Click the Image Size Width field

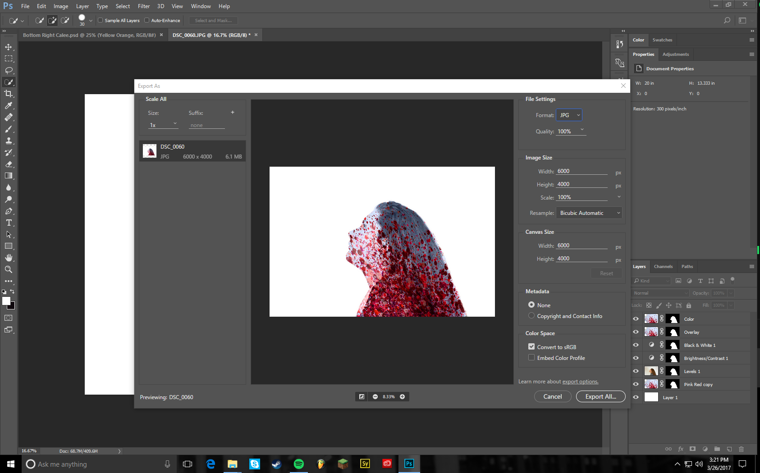click(x=582, y=171)
